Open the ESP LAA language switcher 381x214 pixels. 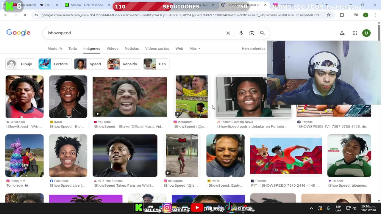[x=338, y=208]
